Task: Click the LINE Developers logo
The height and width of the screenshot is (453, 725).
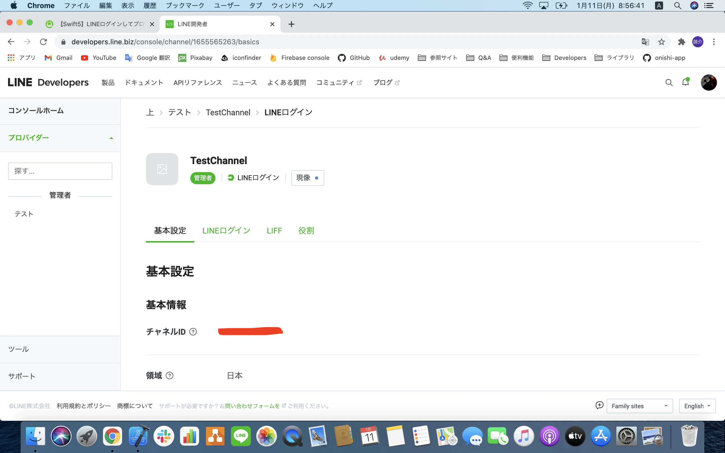Action: pyautogui.click(x=48, y=82)
